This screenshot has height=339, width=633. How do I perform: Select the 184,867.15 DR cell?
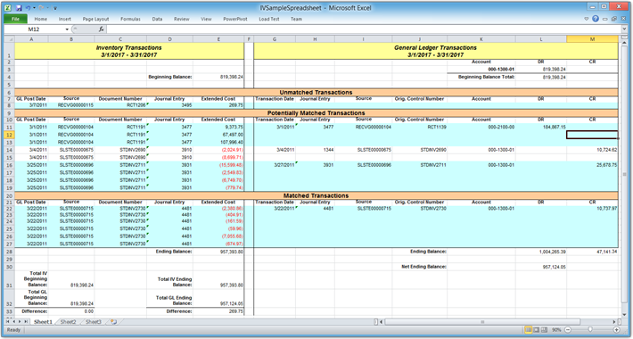tap(541, 127)
